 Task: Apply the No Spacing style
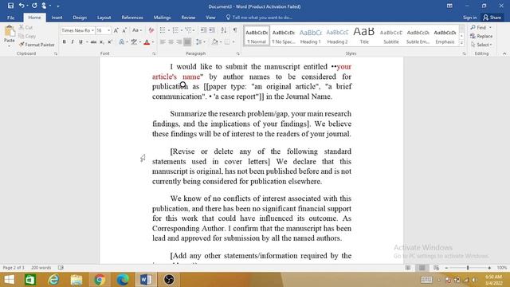[x=284, y=36]
